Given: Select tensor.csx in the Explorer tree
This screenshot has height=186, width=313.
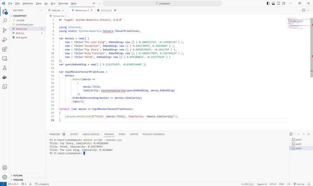Looking at the screenshot, I should pyautogui.click(x=27, y=29).
